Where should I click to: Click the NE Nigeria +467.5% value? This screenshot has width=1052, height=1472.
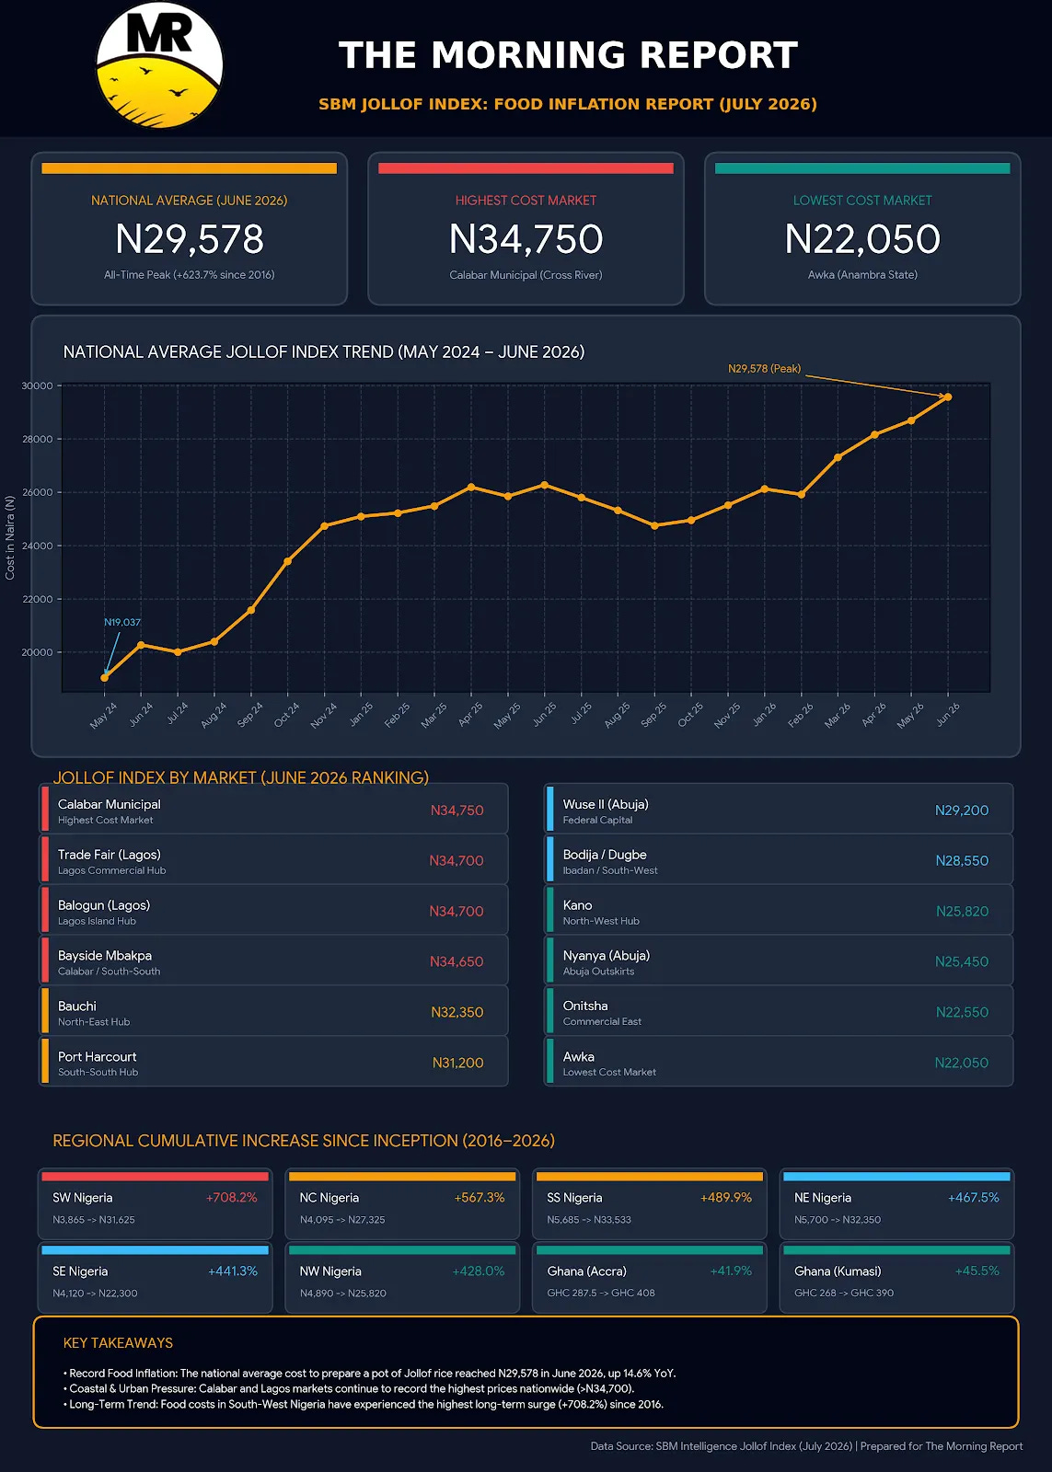[974, 1198]
